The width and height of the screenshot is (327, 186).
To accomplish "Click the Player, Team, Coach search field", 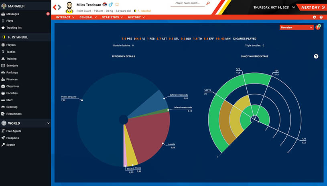I will pyautogui.click(x=188, y=3).
